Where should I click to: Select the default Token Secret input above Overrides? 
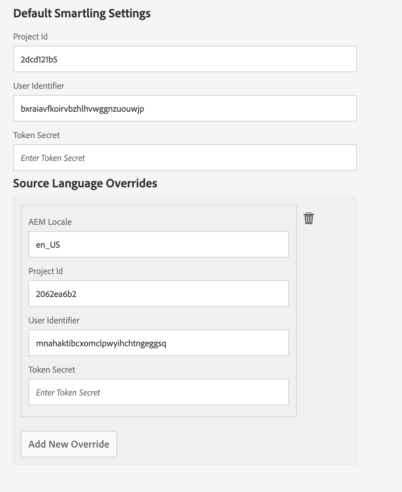tap(185, 158)
